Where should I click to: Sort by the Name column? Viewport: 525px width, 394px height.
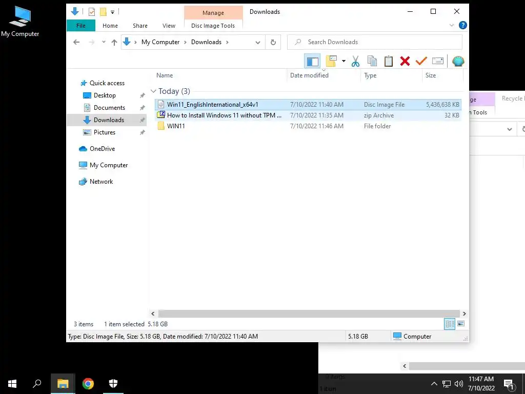(x=220, y=75)
